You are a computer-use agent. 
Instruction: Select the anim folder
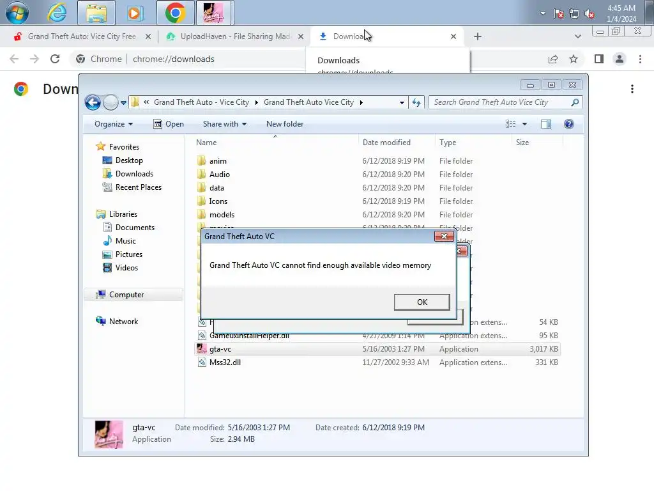point(377,161)
